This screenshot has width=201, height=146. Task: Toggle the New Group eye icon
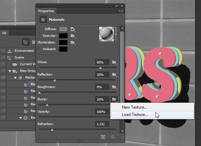coord(3,71)
